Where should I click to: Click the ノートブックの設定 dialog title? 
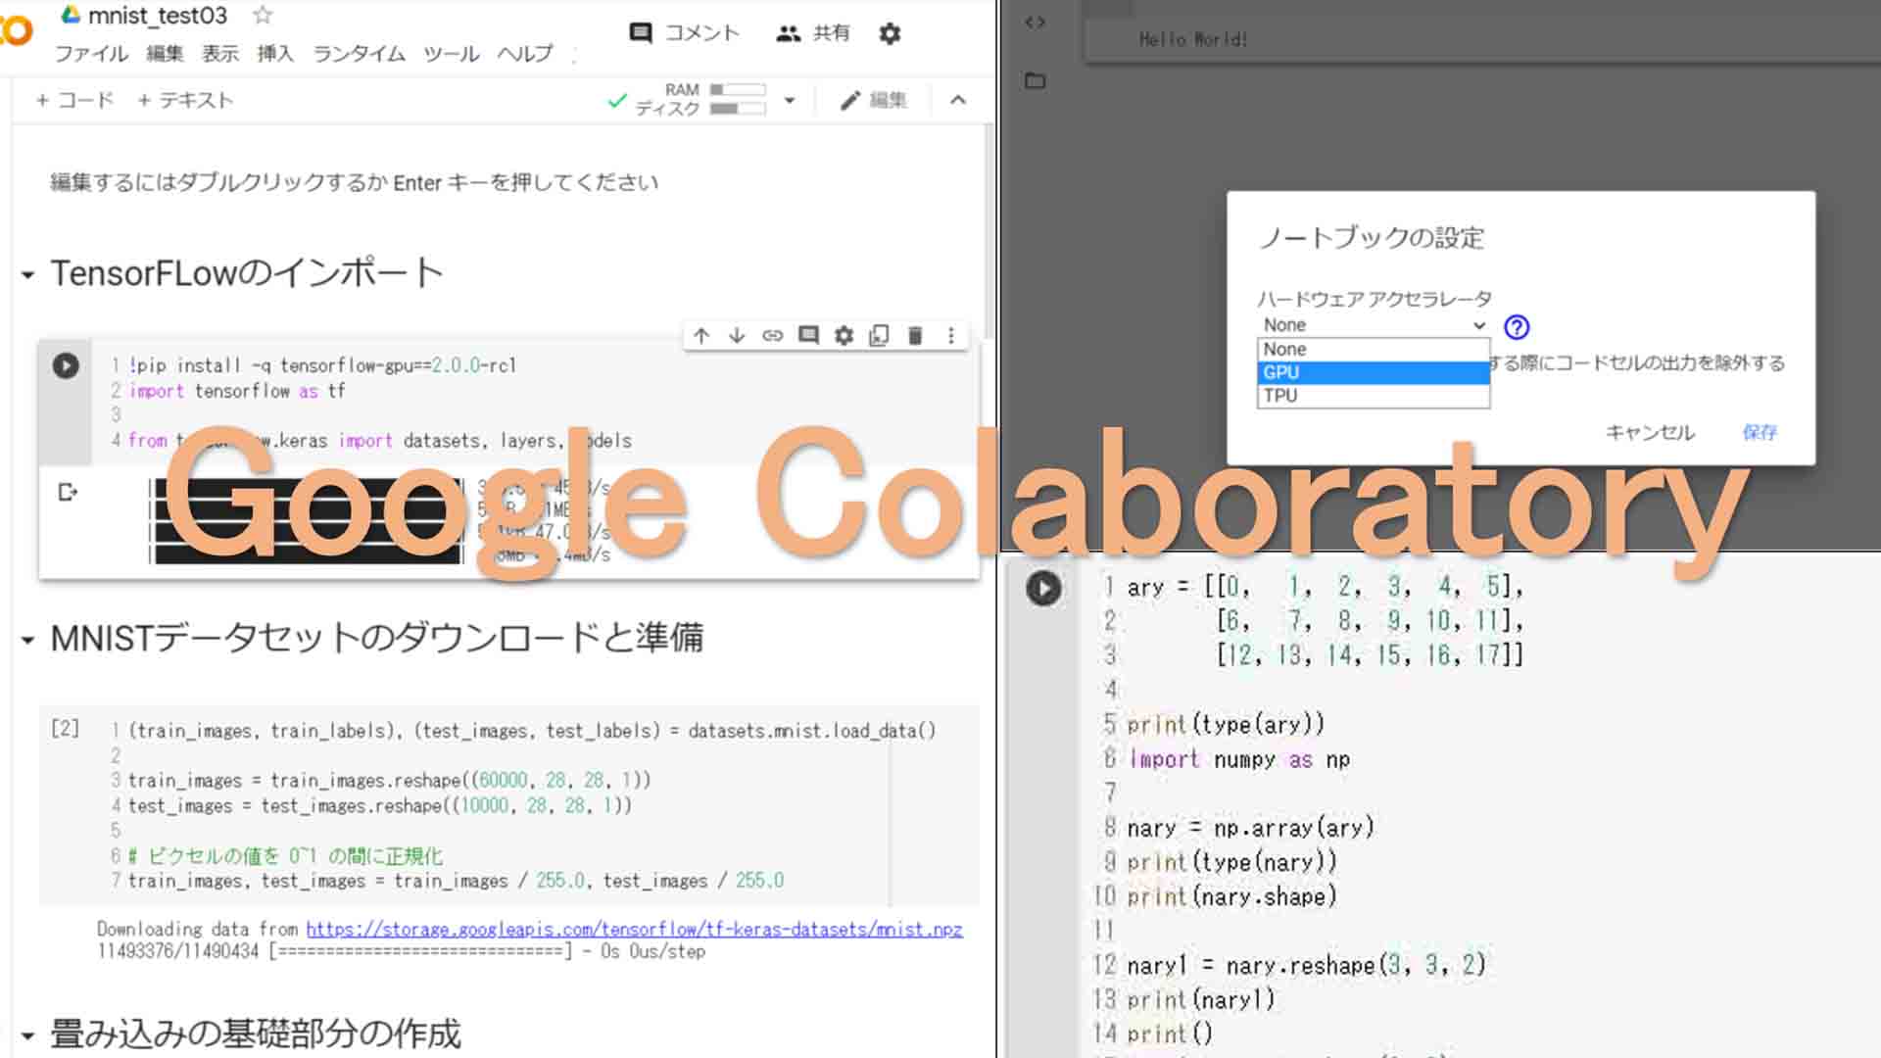click(x=1371, y=238)
